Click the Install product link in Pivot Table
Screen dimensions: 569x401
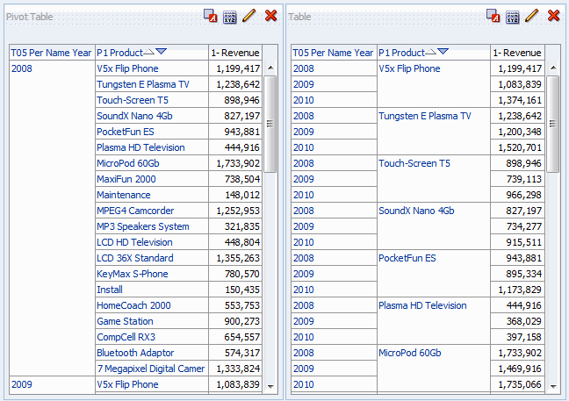[x=110, y=290]
